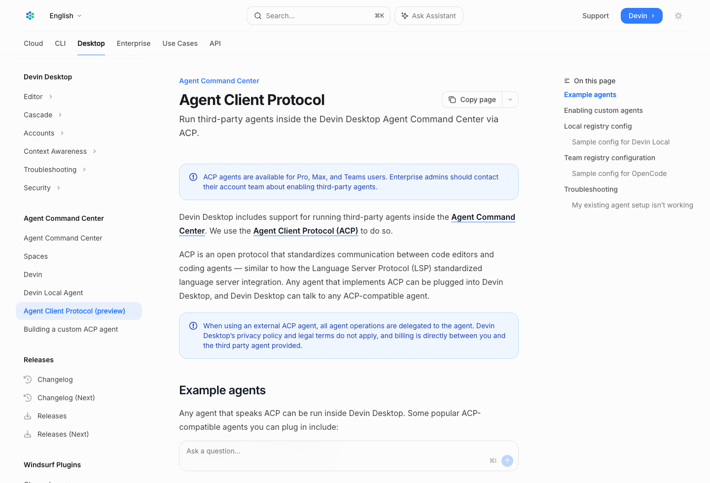Click the Releases download icon
This screenshot has width=710, height=483.
click(28, 416)
